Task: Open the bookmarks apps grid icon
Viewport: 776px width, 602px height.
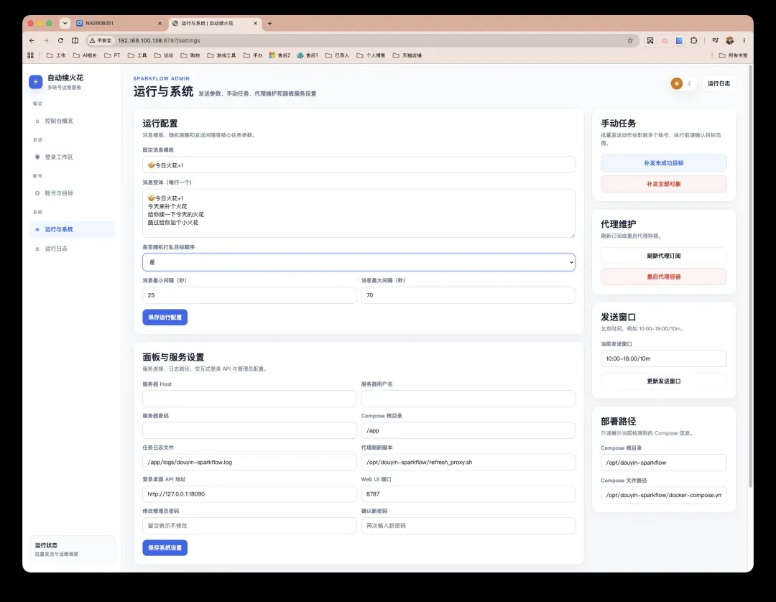Action: [31, 55]
